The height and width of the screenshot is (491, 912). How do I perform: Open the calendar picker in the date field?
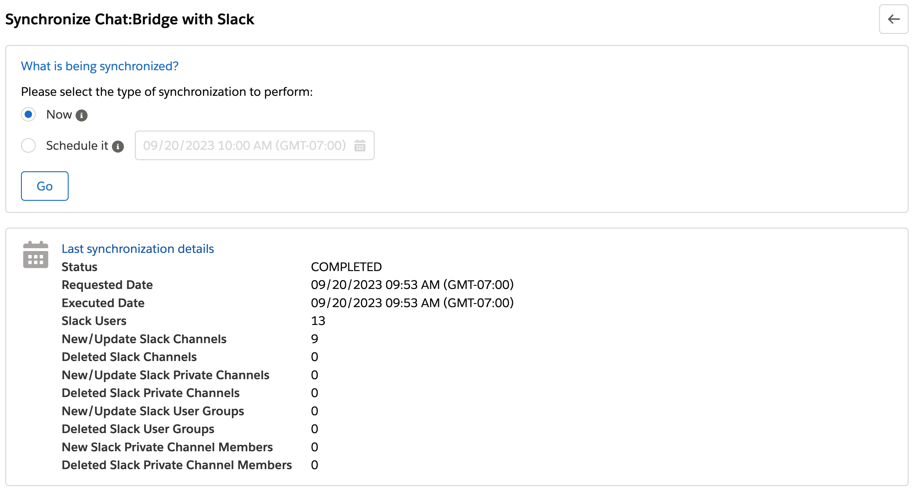[x=360, y=146]
